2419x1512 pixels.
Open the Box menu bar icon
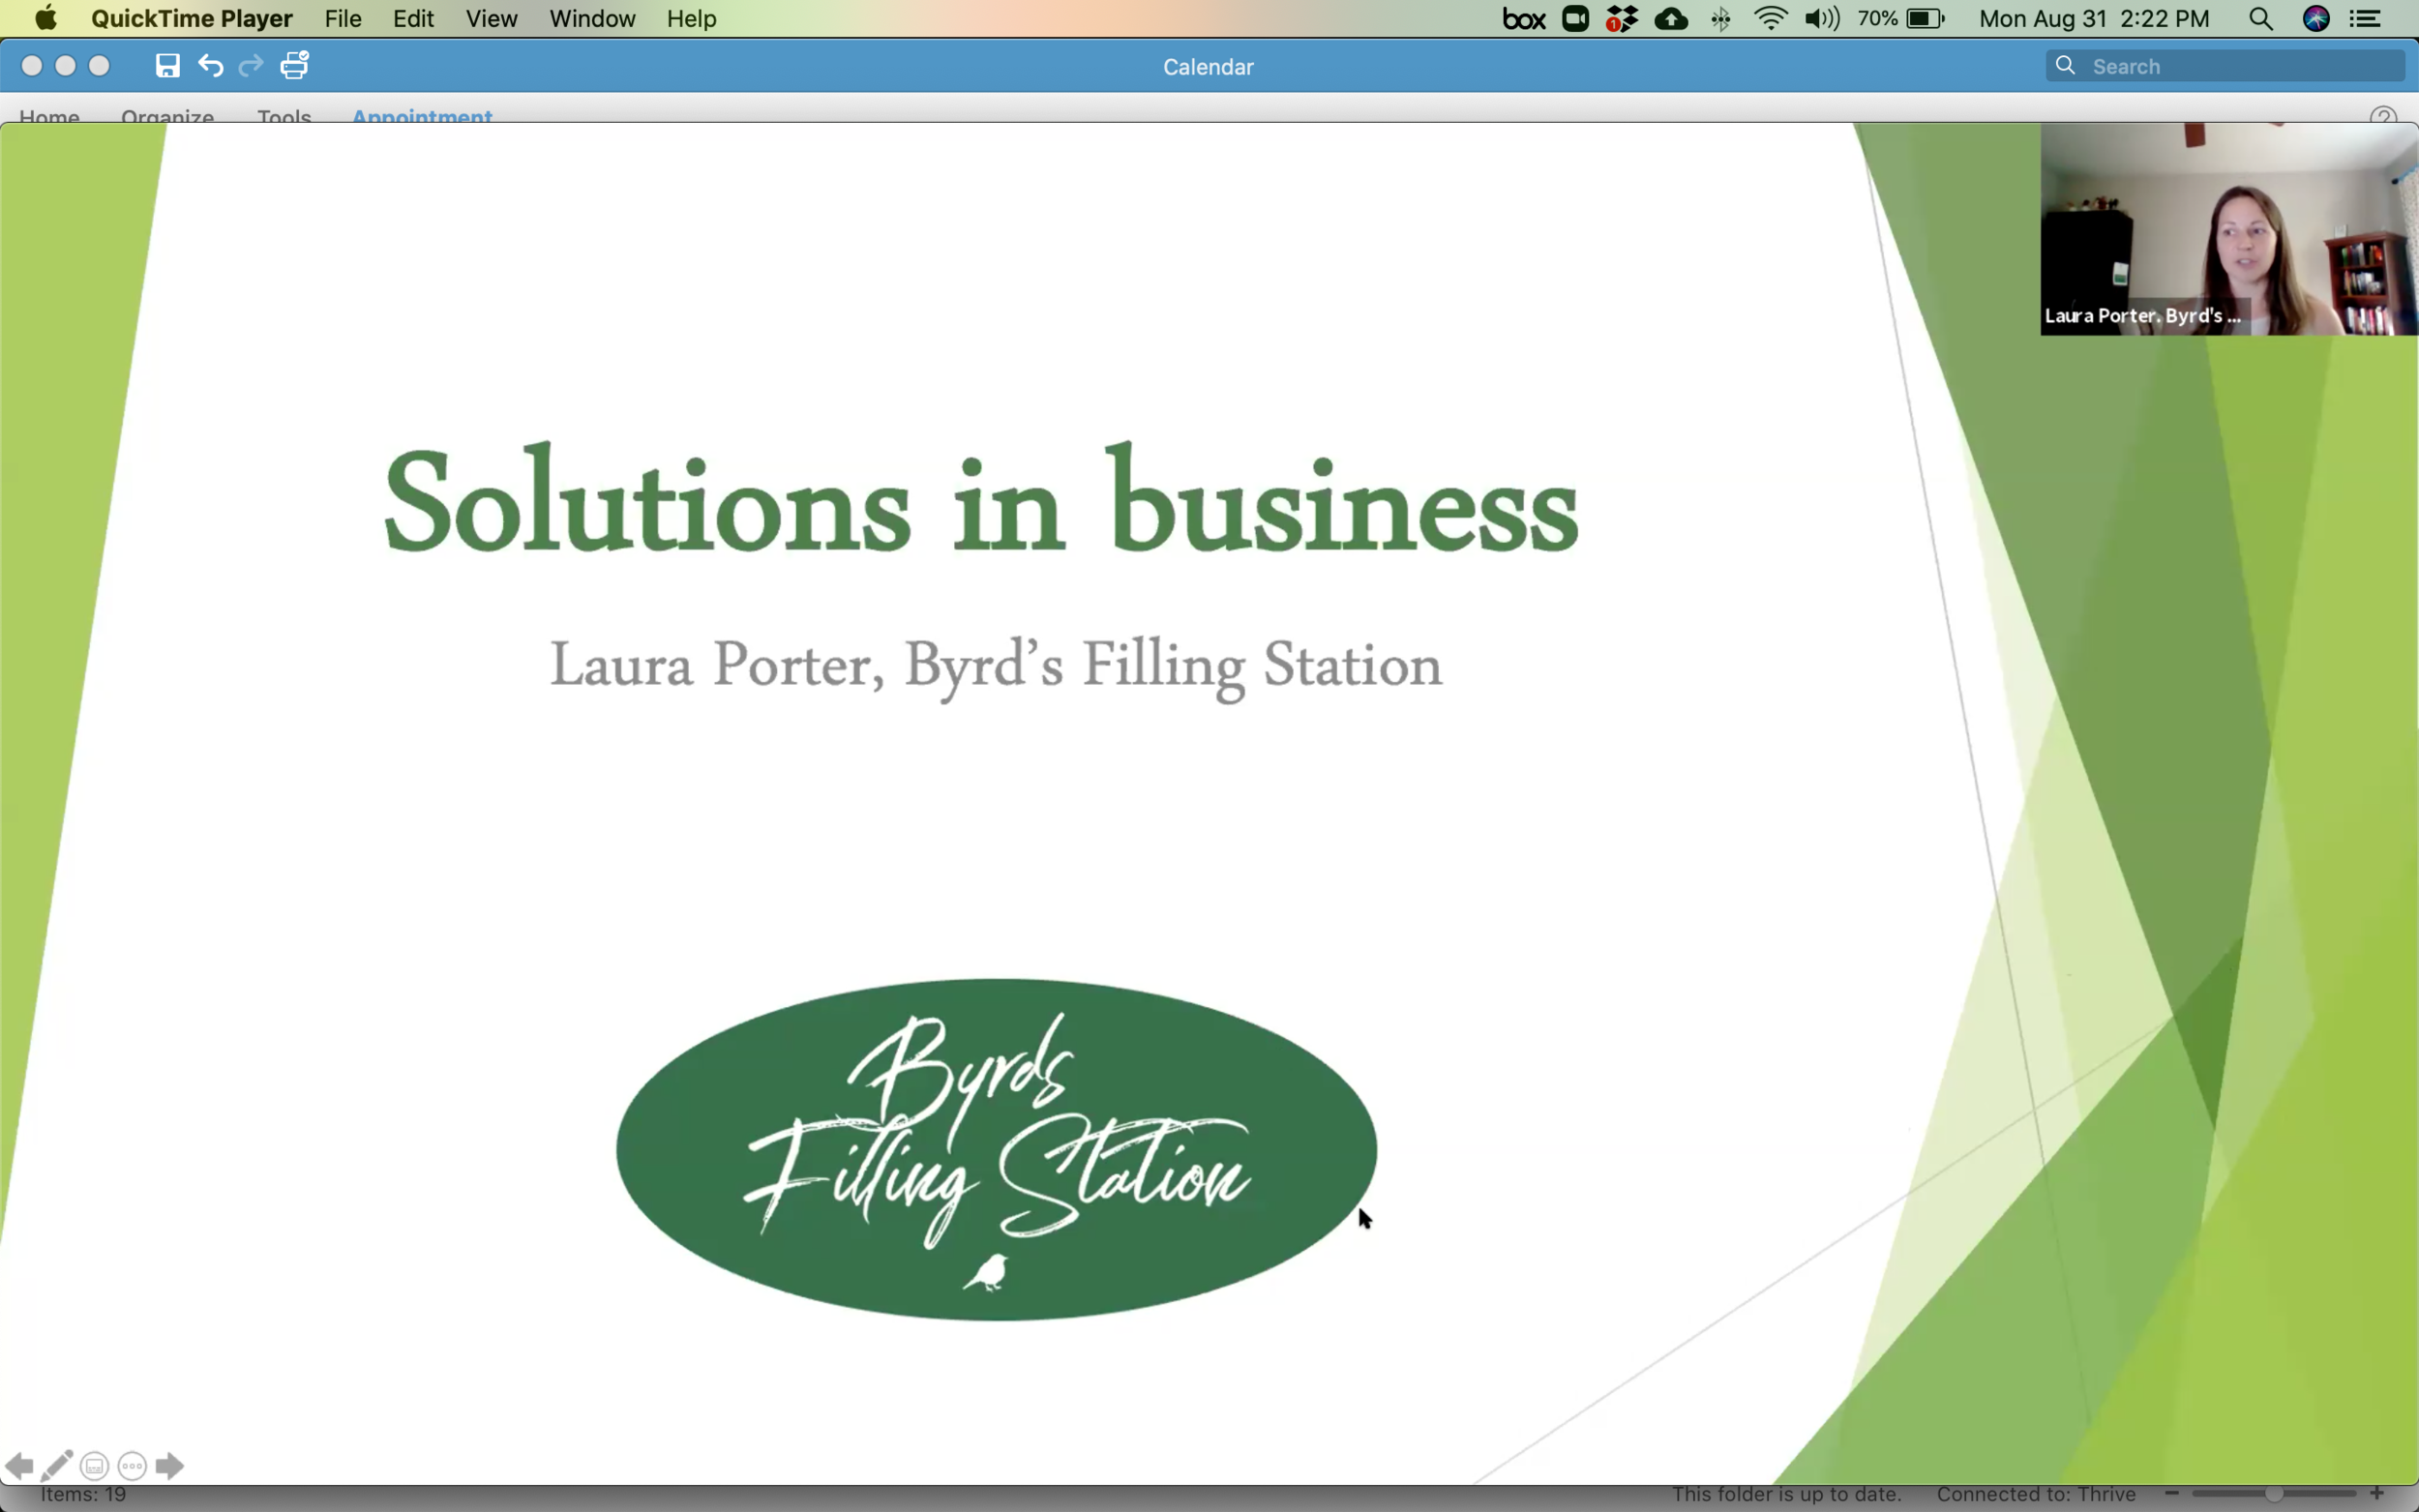point(1524,19)
